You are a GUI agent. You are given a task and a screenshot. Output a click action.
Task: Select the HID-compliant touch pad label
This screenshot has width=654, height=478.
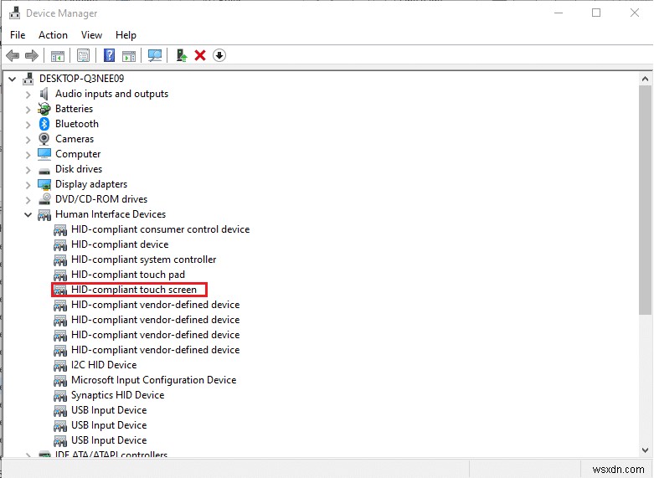coord(128,275)
